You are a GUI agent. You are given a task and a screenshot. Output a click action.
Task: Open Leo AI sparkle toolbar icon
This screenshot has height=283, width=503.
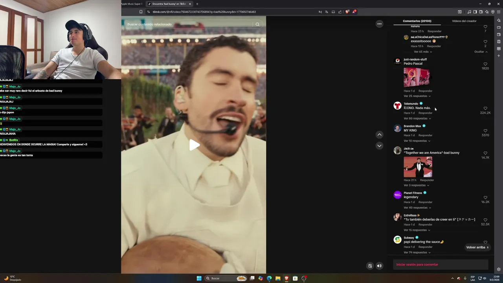(x=486, y=12)
